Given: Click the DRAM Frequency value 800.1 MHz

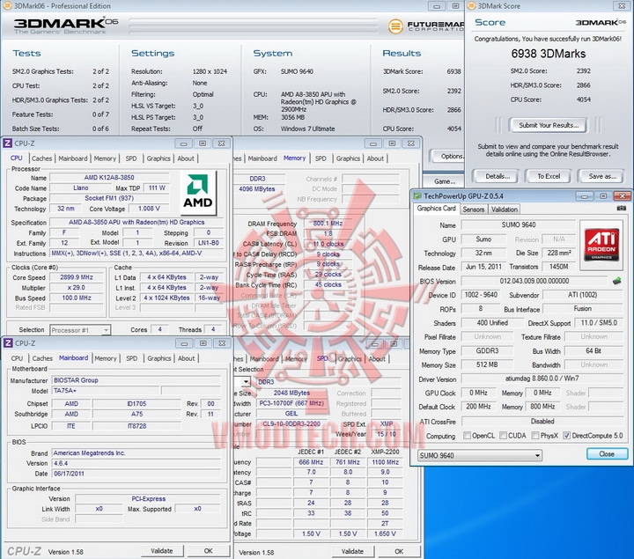Looking at the screenshot, I should (x=328, y=223).
